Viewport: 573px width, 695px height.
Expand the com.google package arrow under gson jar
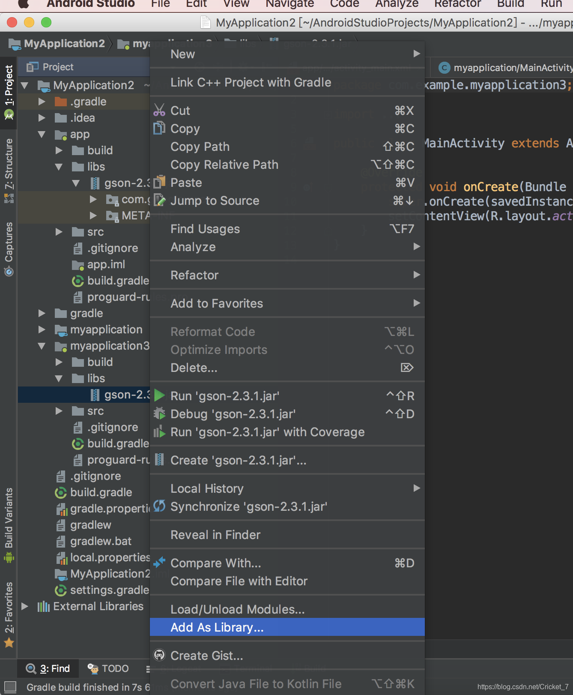click(93, 199)
